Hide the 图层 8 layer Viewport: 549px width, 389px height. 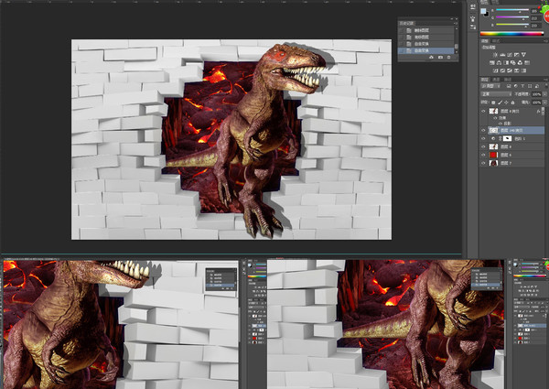click(x=483, y=146)
